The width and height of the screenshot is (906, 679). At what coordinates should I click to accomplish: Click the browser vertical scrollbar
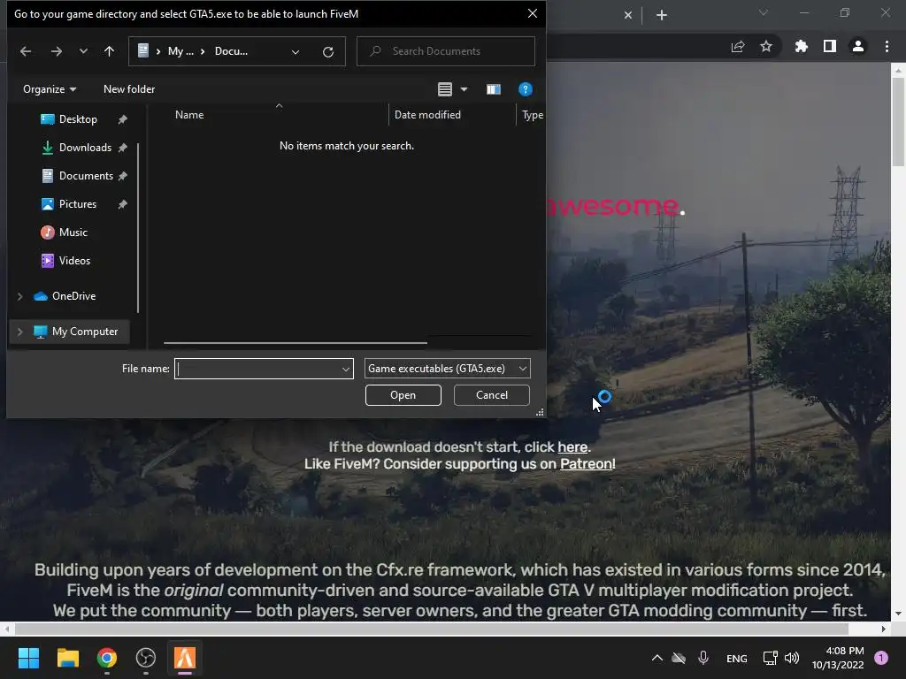pos(898,124)
